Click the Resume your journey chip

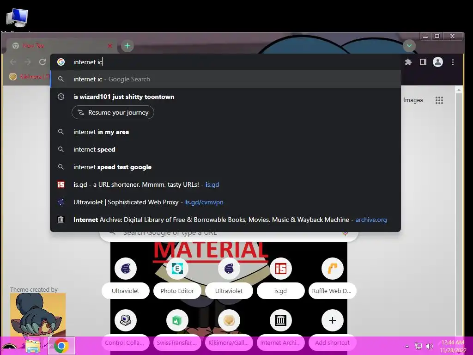113,112
